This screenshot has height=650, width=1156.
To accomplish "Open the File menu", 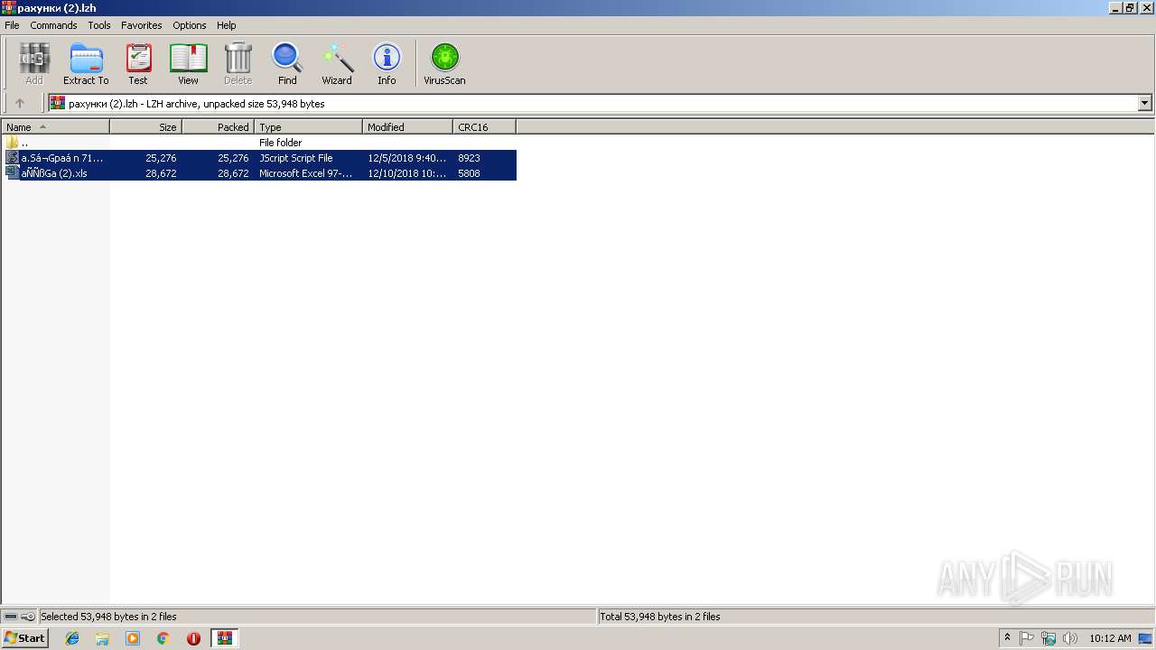I will click(x=12, y=25).
